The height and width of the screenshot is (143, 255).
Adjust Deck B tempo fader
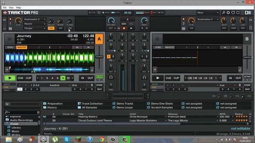click(247, 58)
